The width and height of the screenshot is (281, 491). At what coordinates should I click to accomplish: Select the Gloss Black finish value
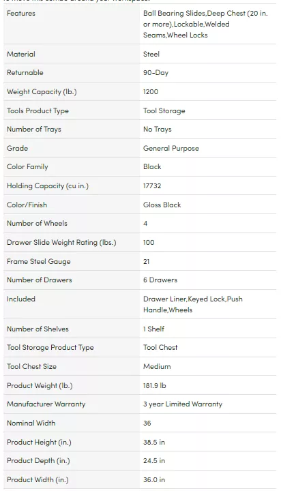click(162, 205)
